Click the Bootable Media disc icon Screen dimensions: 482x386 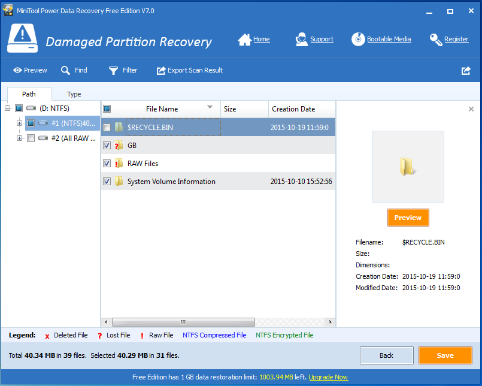358,40
